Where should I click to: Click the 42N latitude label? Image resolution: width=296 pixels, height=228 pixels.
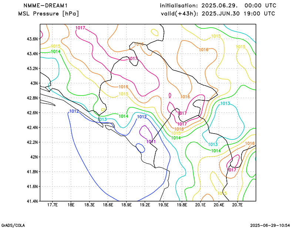click(34, 157)
